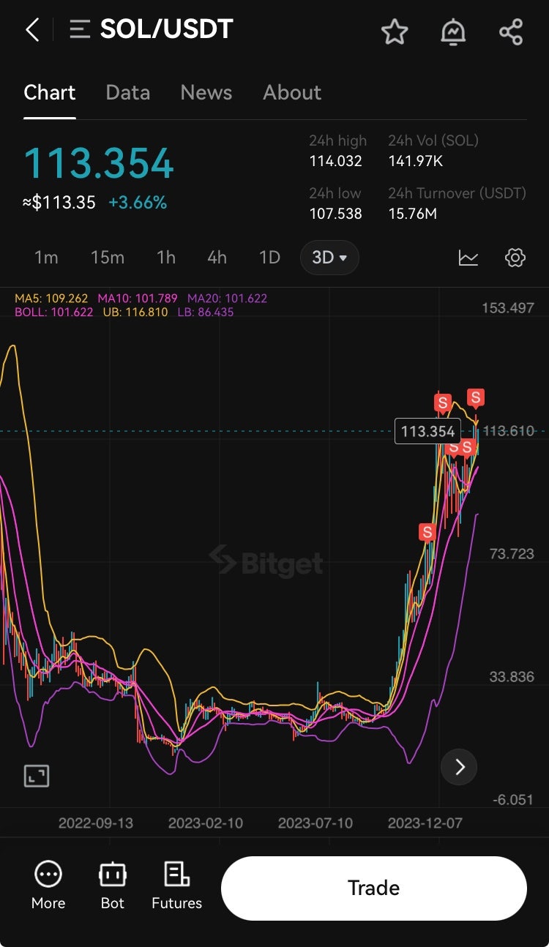Set a price alert with bell icon

point(453,31)
